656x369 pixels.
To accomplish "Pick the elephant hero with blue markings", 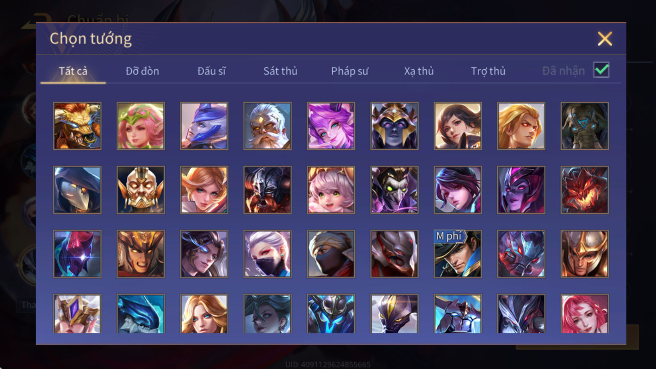I will tap(585, 126).
